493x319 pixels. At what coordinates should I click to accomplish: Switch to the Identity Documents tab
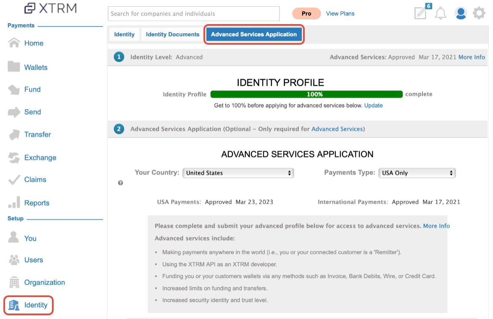tap(173, 34)
